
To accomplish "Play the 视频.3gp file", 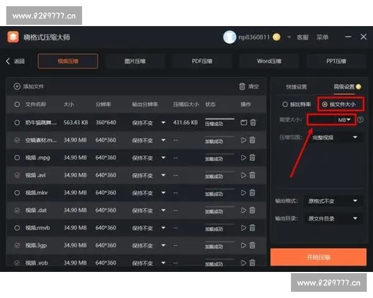I will pos(243,245).
